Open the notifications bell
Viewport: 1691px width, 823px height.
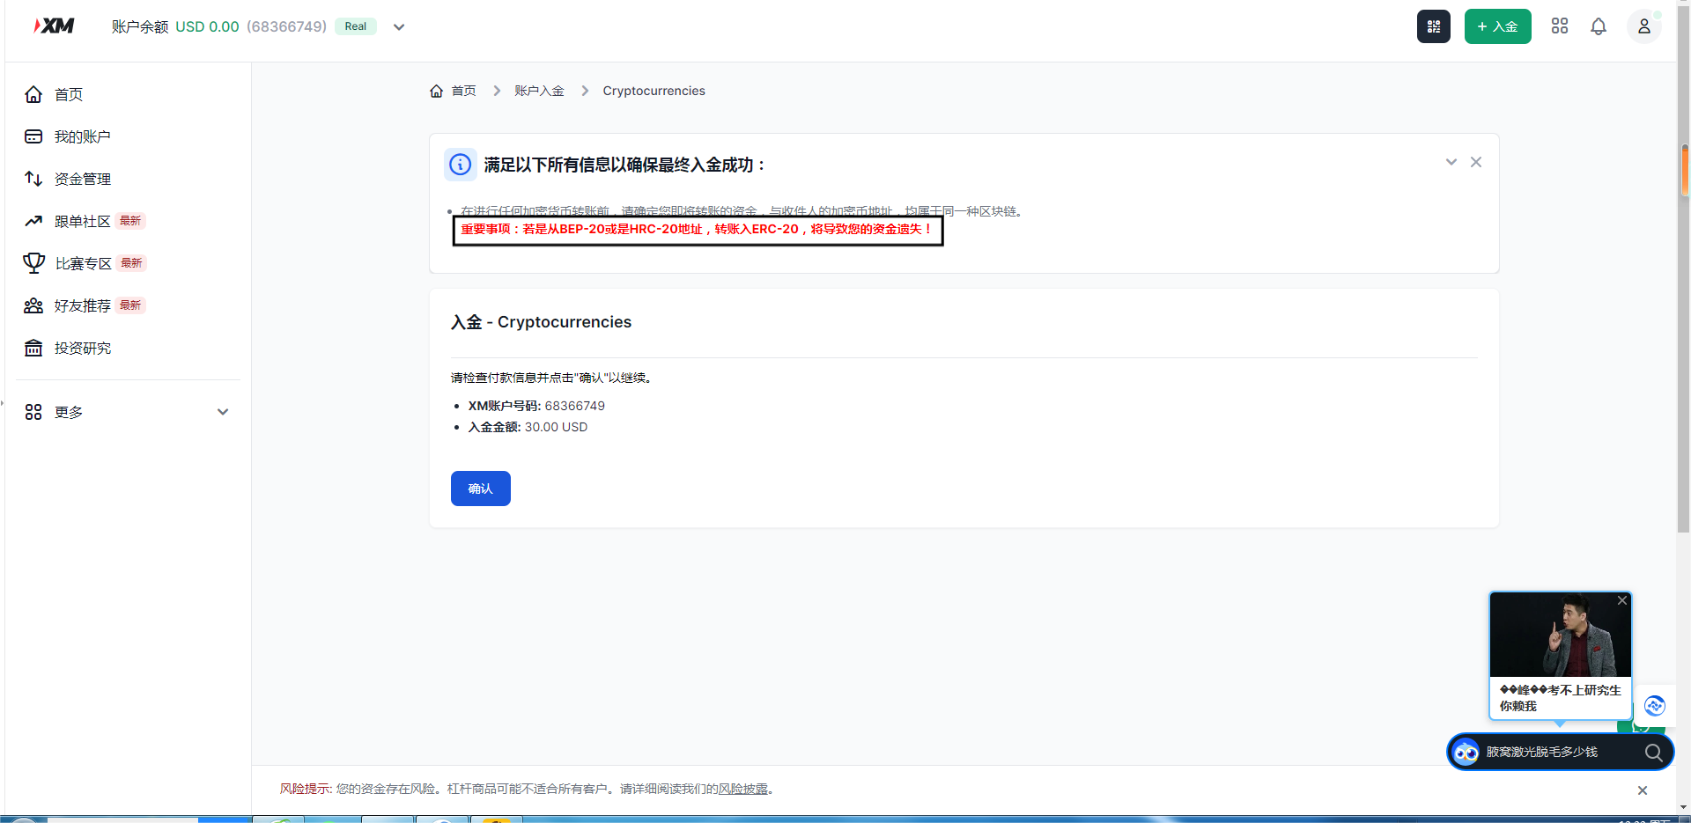pyautogui.click(x=1599, y=26)
